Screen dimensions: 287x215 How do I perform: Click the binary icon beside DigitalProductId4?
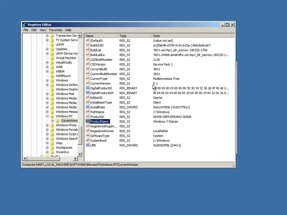tap(88, 93)
